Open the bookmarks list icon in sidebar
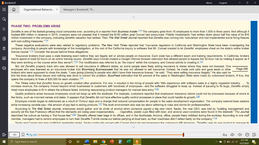259x145 pixels. [4, 49]
